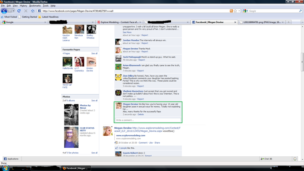Open the Tools menu

pyautogui.click(x=46, y=6)
